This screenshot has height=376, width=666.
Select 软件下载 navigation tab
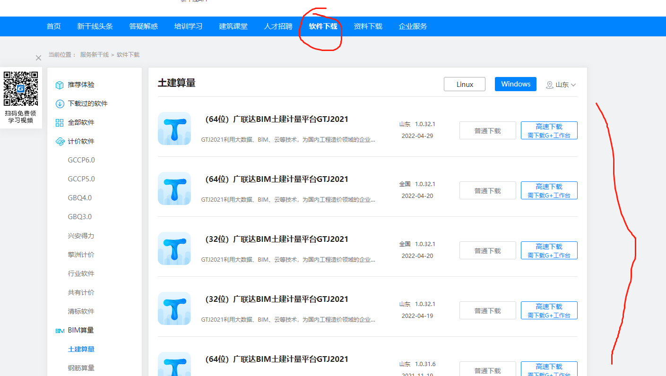(x=323, y=26)
